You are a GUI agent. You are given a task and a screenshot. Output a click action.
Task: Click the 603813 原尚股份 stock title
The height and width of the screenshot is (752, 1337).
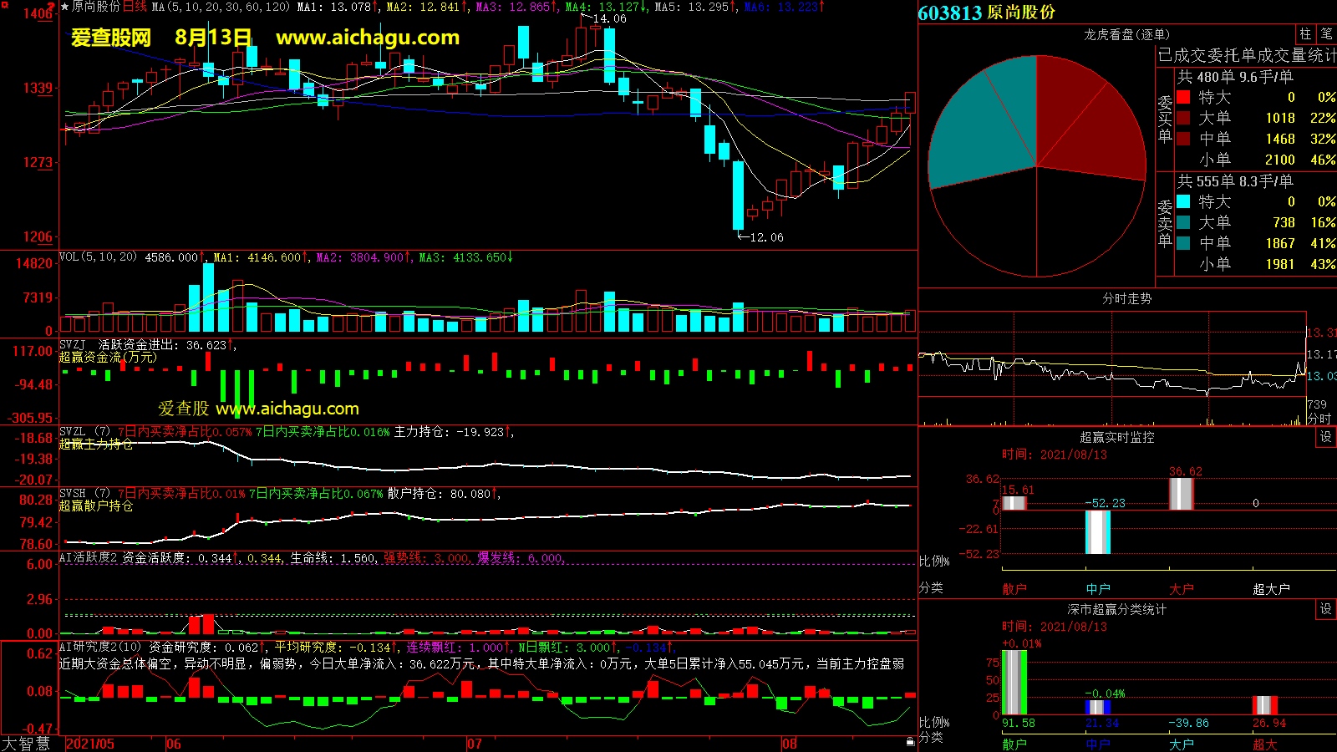point(986,13)
